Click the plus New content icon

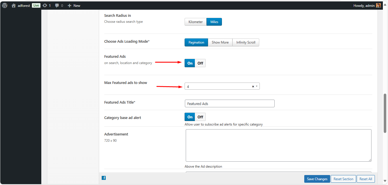coord(69,5)
